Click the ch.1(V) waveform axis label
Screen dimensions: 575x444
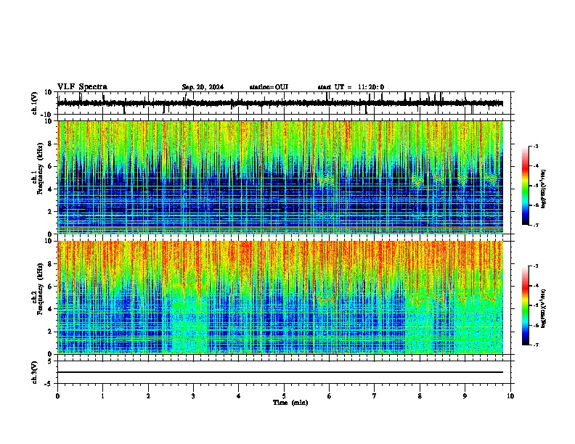point(35,103)
